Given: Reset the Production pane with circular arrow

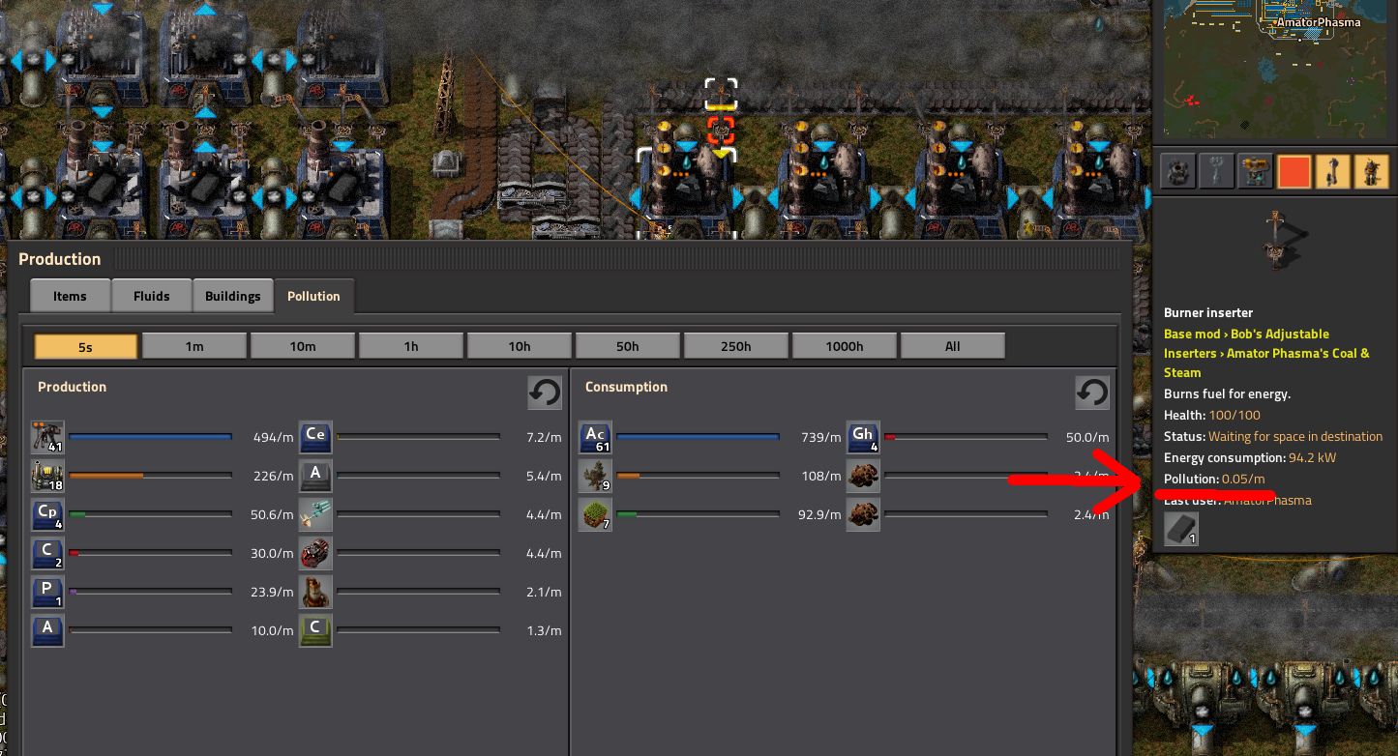Looking at the screenshot, I should [545, 393].
